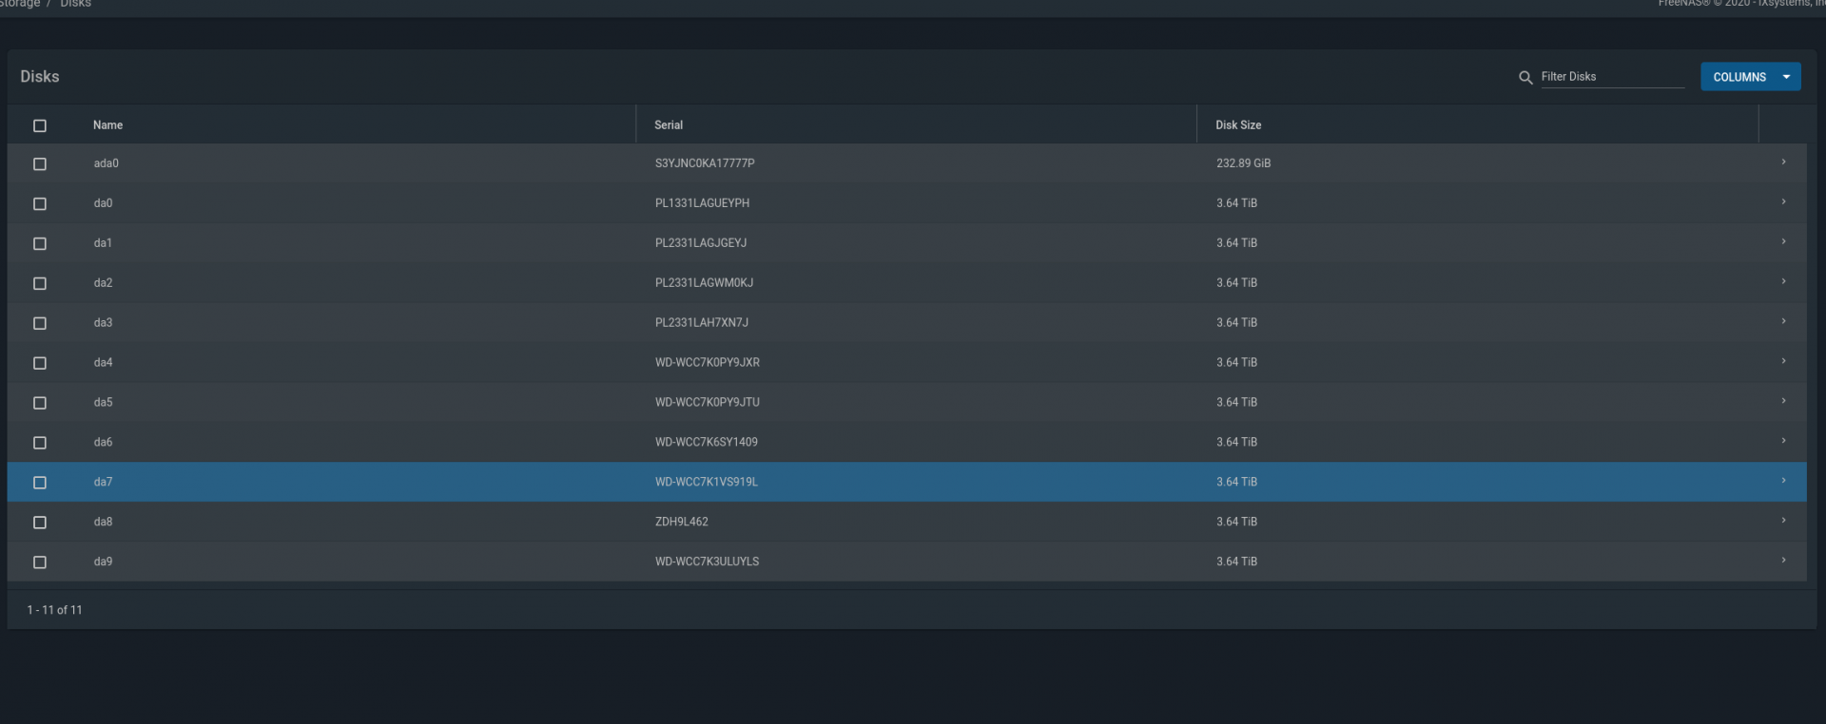The image size is (1826, 724).
Task: Click the search magnifier icon
Action: pyautogui.click(x=1525, y=78)
